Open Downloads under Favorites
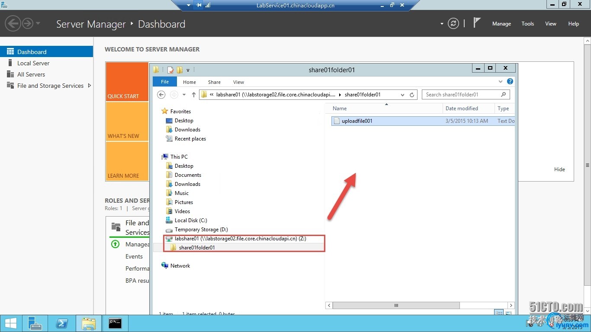 click(x=187, y=130)
